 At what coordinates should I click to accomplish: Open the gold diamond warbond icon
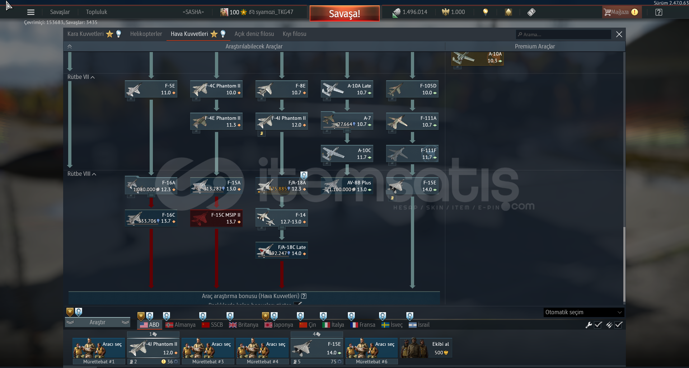point(508,12)
